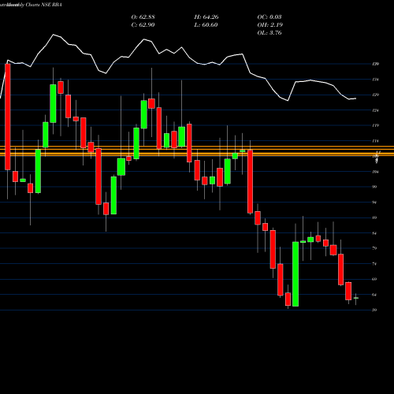
Task: Click the 134 price axis label
Action: coord(375,80)
